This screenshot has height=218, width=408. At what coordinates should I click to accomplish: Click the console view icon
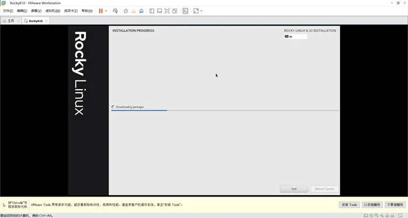click(x=185, y=11)
